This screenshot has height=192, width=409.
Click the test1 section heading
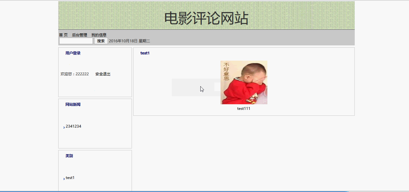(x=145, y=53)
